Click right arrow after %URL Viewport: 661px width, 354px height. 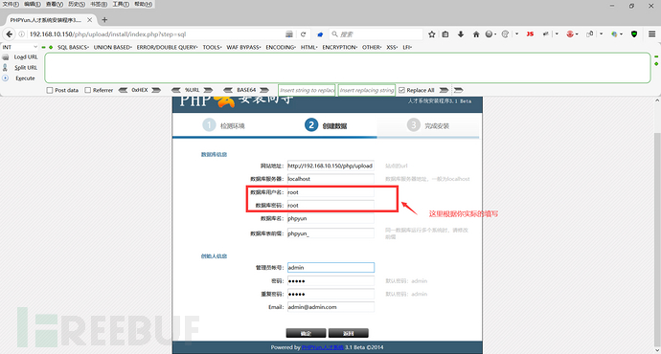tap(208, 90)
